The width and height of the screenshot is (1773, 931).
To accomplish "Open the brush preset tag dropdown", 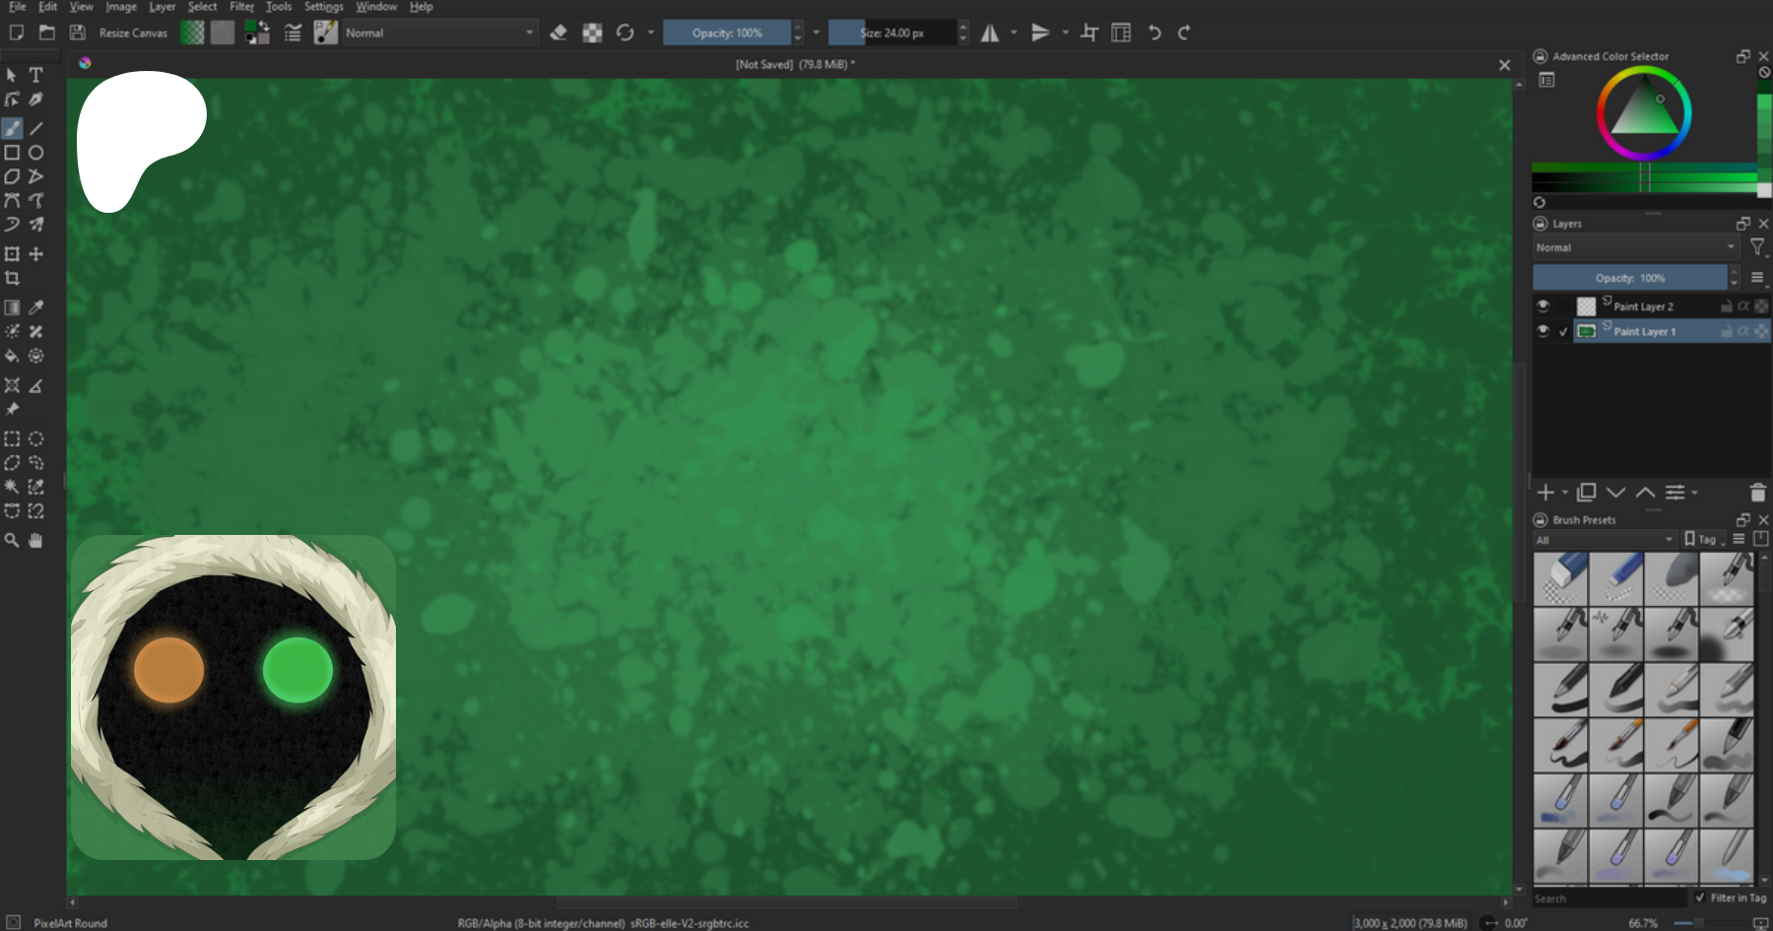I will [1604, 540].
